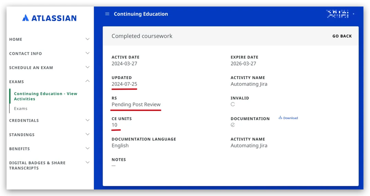This screenshot has width=370, height=196.
Task: Click the Pending Post Review status
Action: pyautogui.click(x=136, y=105)
